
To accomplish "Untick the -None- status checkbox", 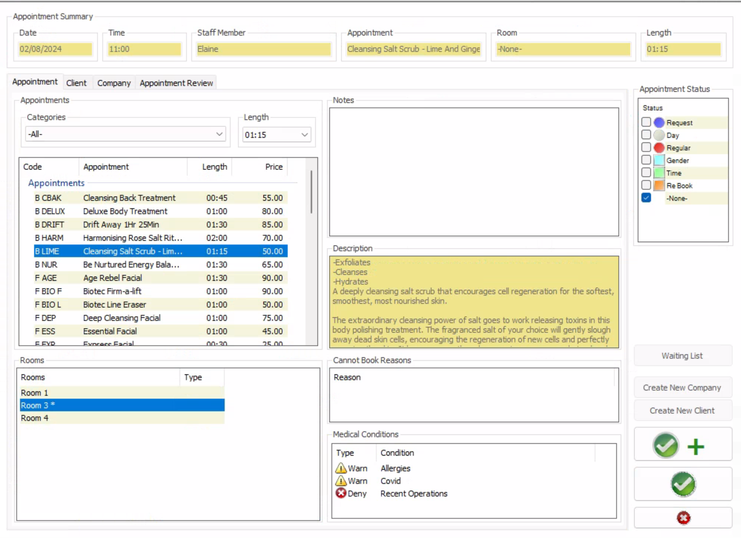I will (x=646, y=198).
